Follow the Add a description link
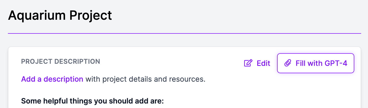The height and width of the screenshot is (108, 368). 52,79
